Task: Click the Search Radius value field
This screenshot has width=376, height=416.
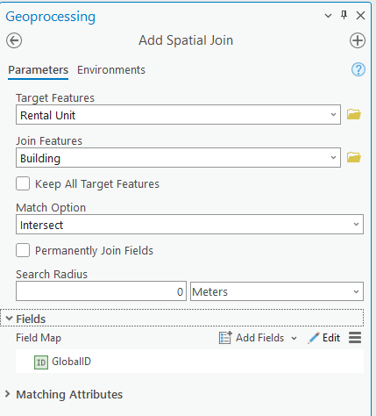Action: [x=101, y=291]
